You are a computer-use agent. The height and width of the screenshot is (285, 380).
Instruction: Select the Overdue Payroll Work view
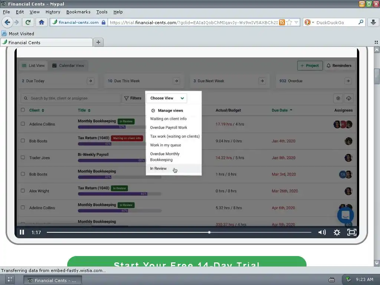tap(168, 128)
